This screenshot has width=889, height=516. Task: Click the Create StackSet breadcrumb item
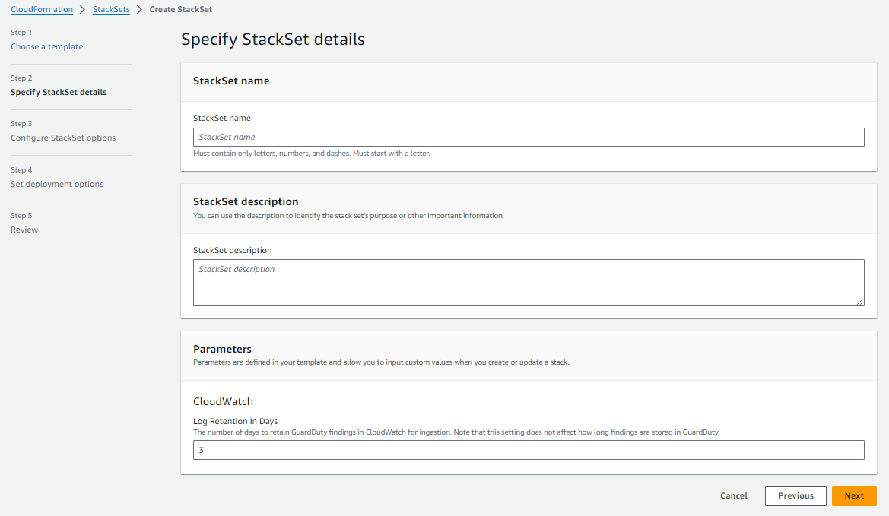[x=180, y=9]
